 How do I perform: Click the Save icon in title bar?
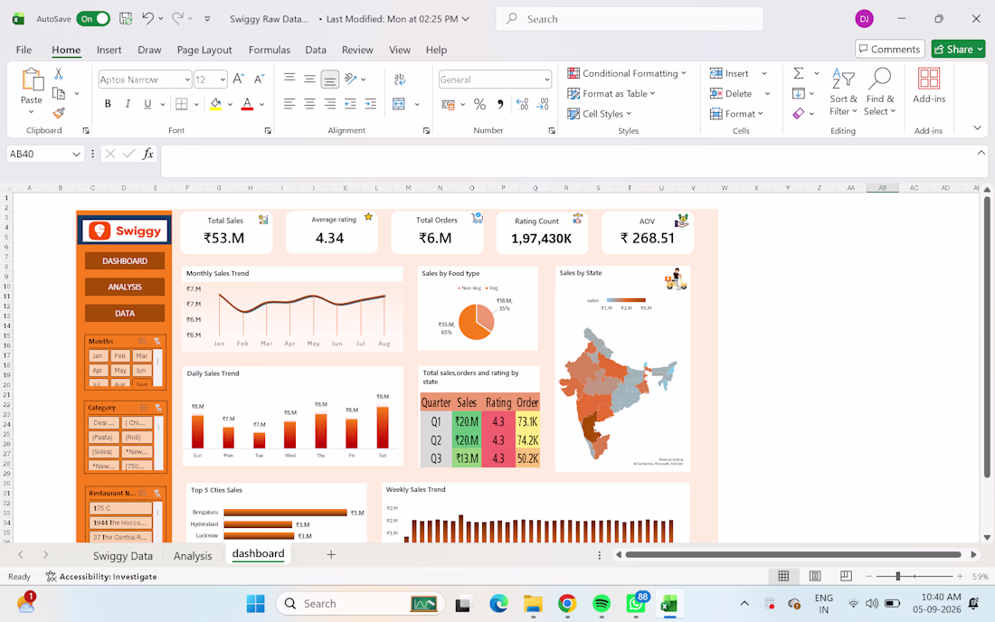tap(126, 18)
